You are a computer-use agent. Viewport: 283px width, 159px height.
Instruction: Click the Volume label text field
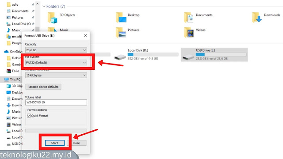pyautogui.click(x=56, y=102)
